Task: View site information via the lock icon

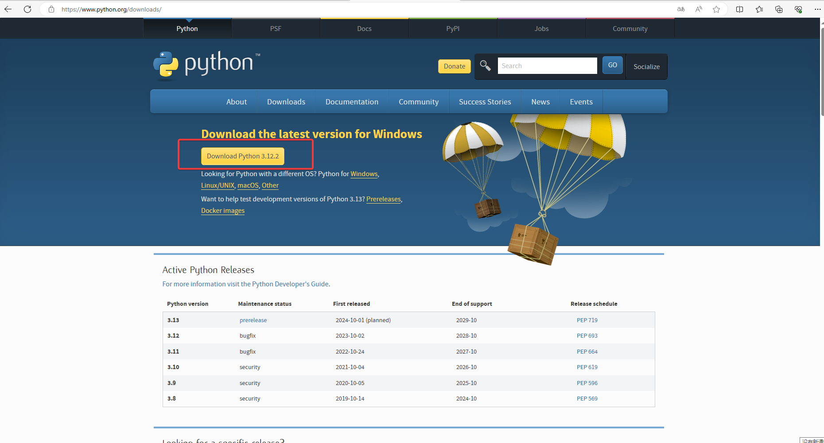Action: click(x=51, y=9)
